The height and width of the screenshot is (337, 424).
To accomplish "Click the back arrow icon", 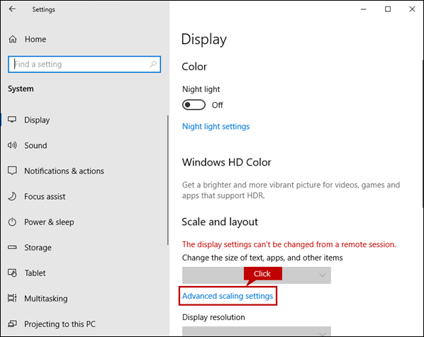I will tap(12, 9).
